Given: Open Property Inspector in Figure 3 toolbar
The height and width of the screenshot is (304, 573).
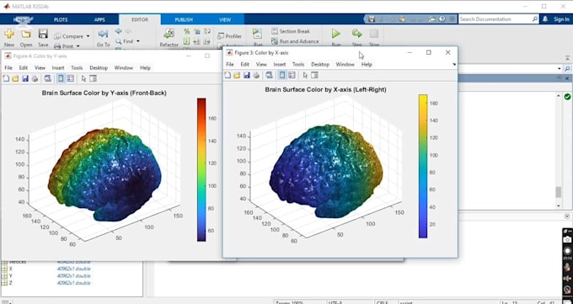Looking at the screenshot, I should (x=314, y=75).
